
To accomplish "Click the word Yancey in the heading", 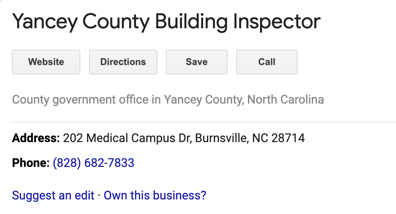I will (x=45, y=22).
